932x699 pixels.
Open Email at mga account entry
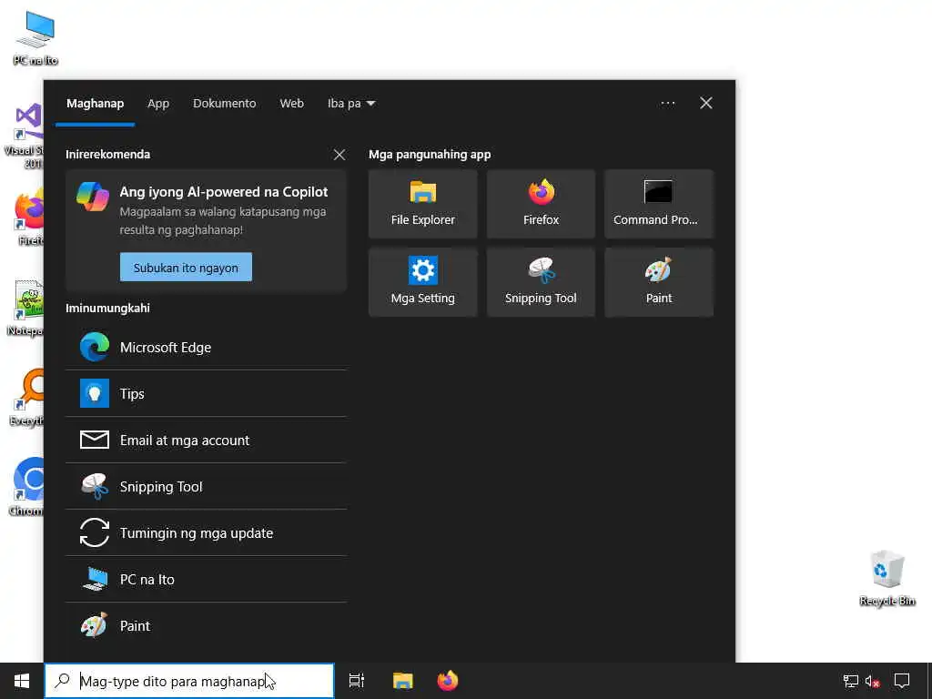click(x=206, y=440)
